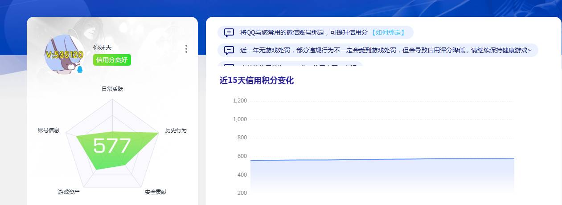Select the 游戏资产 radar axis label
562x205 pixels.
[x=69, y=192]
